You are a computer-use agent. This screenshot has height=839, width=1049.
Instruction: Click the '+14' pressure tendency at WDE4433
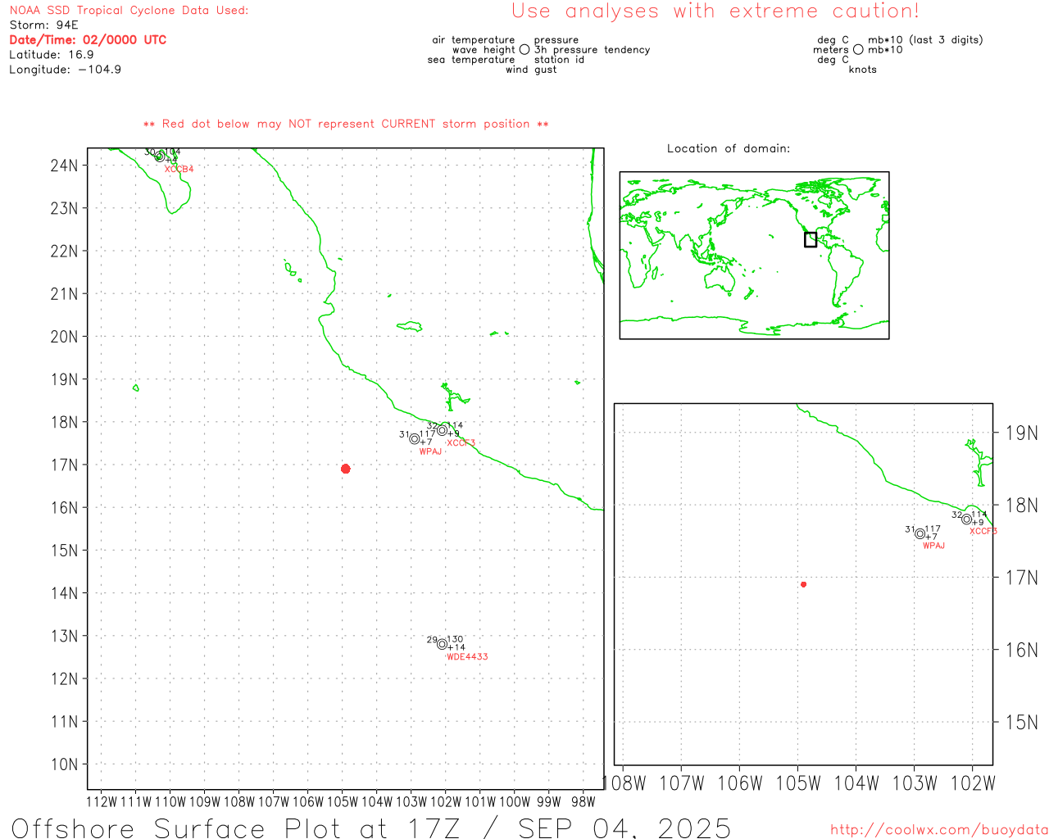[456, 647]
